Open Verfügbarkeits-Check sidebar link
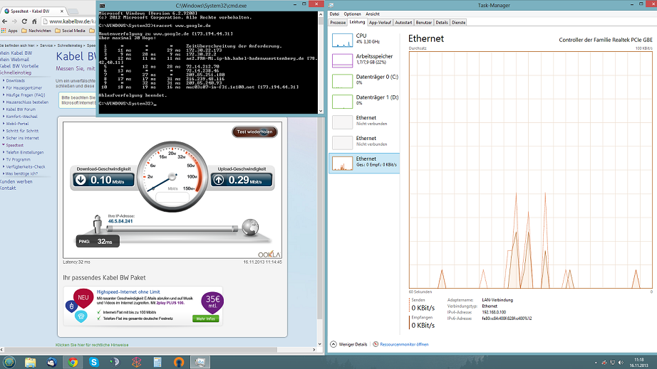657x369 pixels. point(25,166)
